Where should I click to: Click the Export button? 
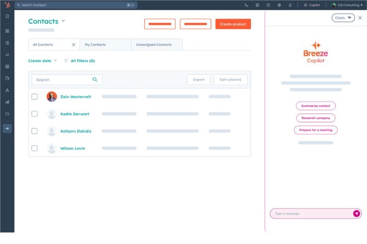tap(199, 80)
